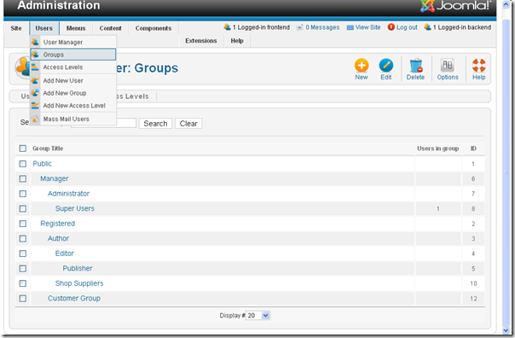Check the Editor group checkbox
The image size is (515, 338).
click(23, 253)
